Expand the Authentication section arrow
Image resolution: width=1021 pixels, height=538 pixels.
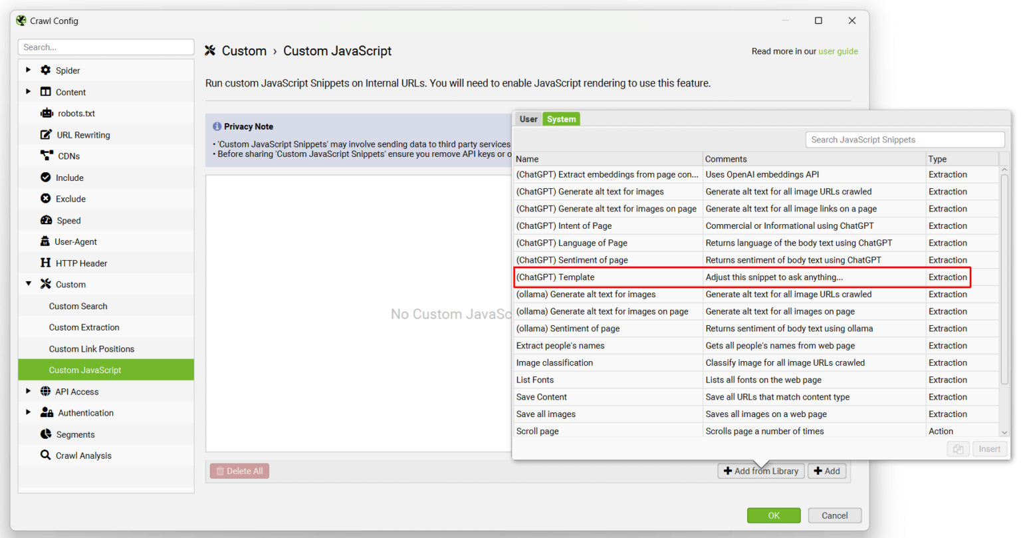click(28, 412)
